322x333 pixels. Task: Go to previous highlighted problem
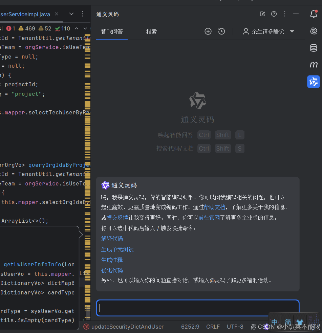tap(77, 28)
